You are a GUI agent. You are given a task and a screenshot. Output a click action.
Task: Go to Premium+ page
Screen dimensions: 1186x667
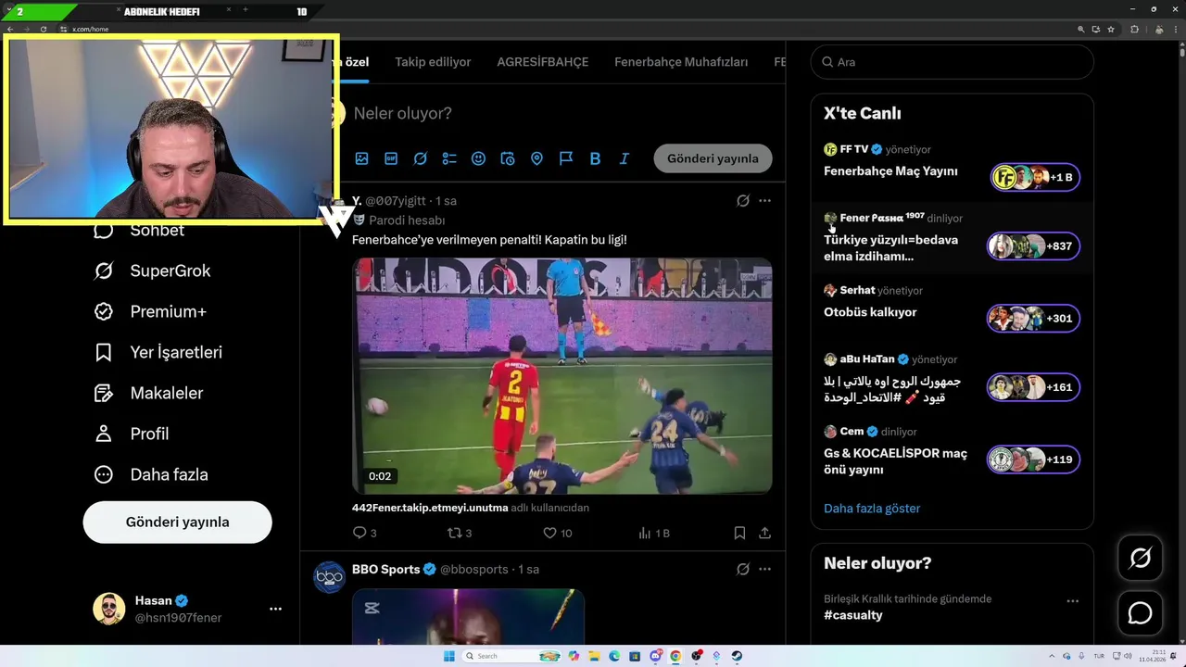(x=151, y=311)
